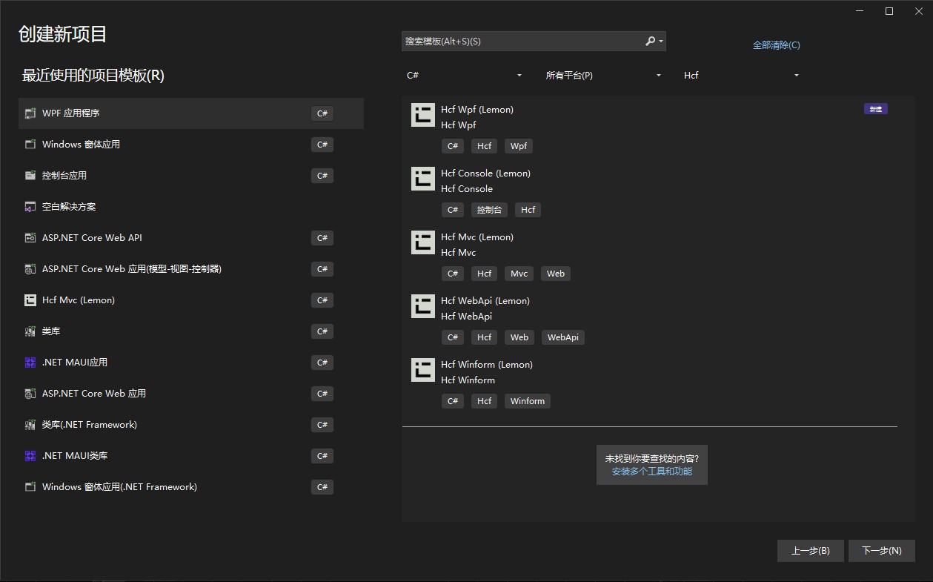Select 类库(.NET Framework) recent template row

click(191, 425)
